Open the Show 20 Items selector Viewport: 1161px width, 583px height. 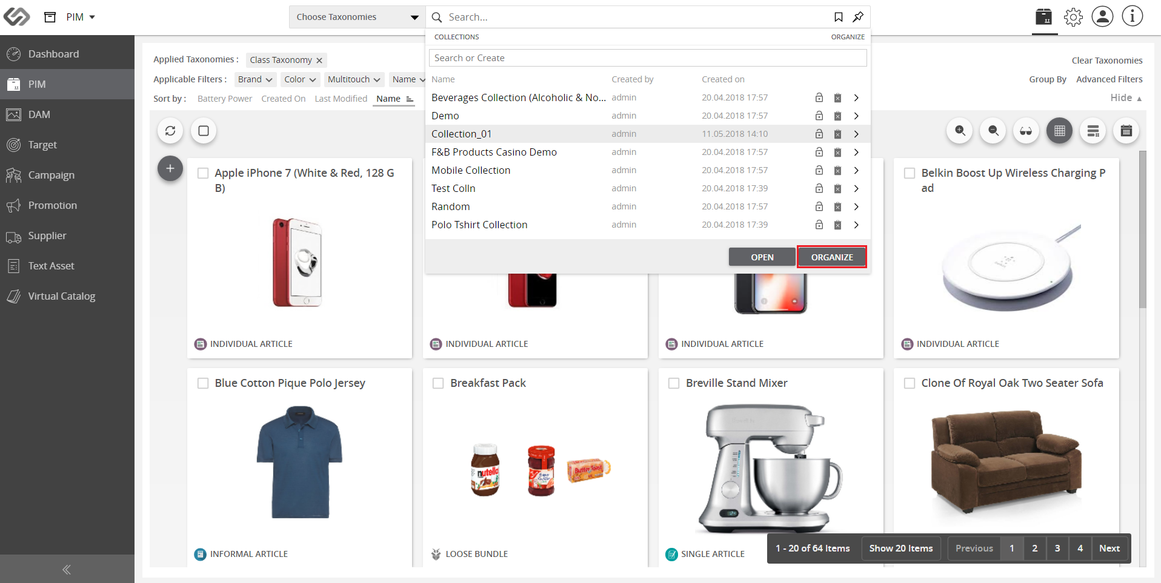(x=901, y=548)
